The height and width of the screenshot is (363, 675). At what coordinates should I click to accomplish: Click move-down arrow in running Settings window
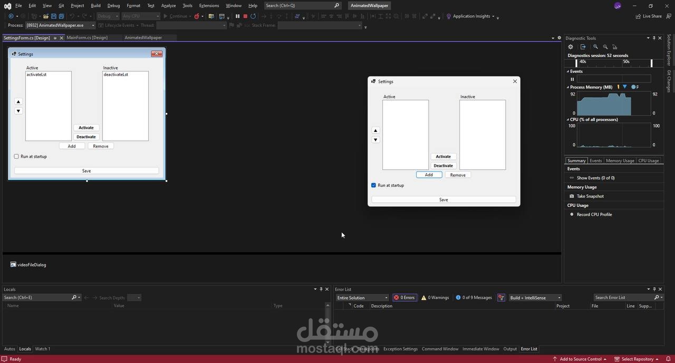(375, 140)
